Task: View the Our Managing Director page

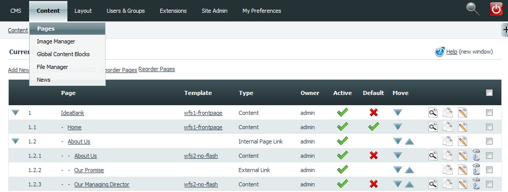Action: click(433, 184)
